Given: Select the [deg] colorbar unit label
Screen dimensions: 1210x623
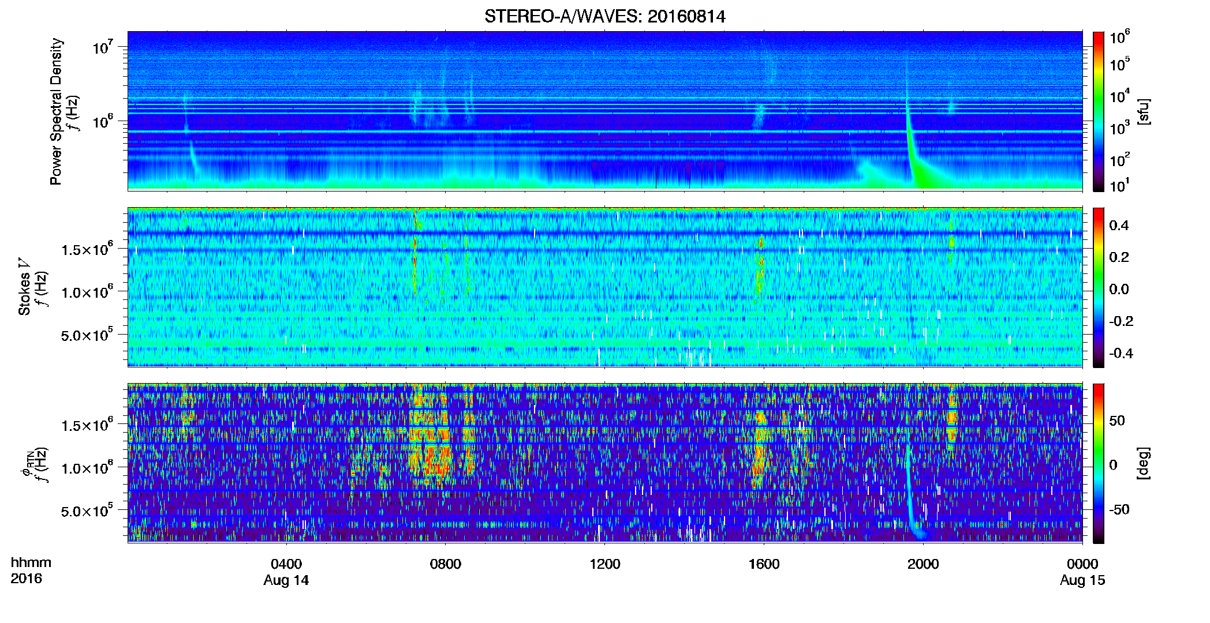Looking at the screenshot, I should pos(1143,463).
